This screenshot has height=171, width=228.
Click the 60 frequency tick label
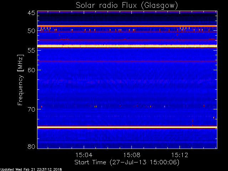point(31,70)
